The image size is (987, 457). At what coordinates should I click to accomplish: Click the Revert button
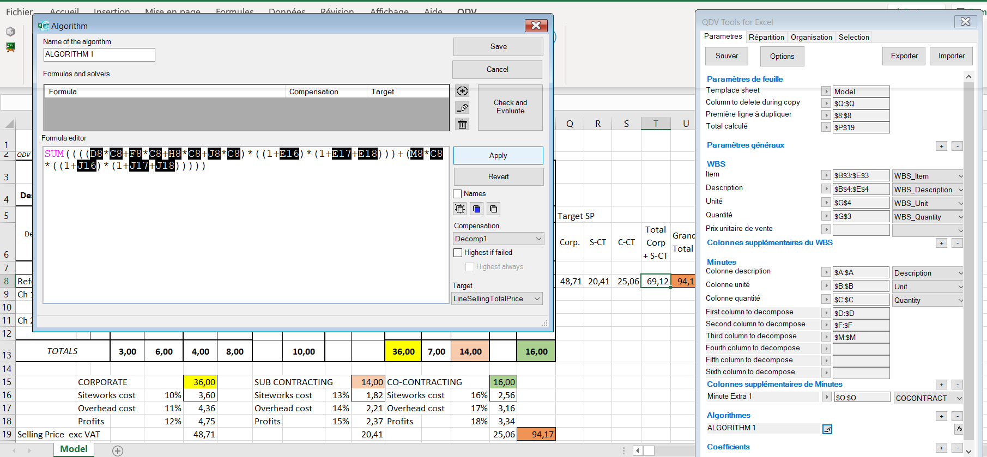[x=499, y=177]
